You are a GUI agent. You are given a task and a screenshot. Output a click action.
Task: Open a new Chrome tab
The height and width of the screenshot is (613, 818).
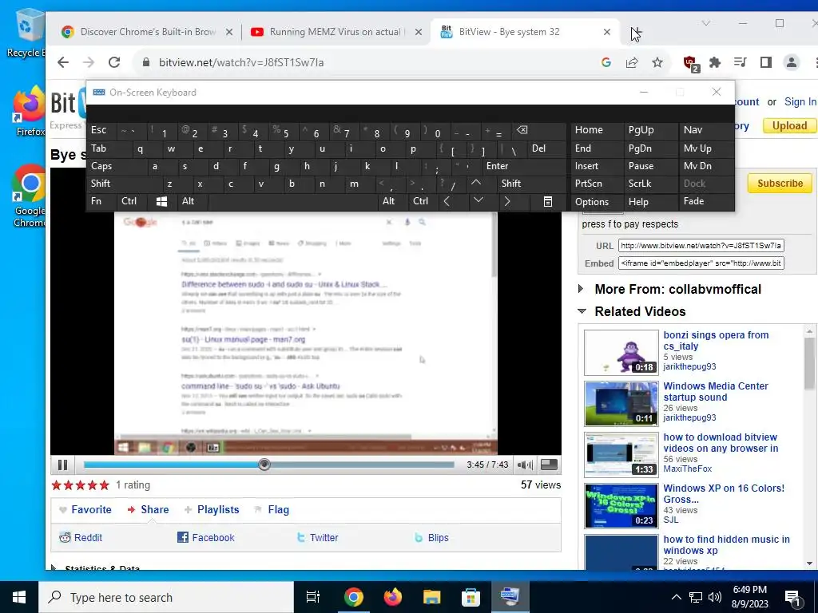[x=635, y=32]
